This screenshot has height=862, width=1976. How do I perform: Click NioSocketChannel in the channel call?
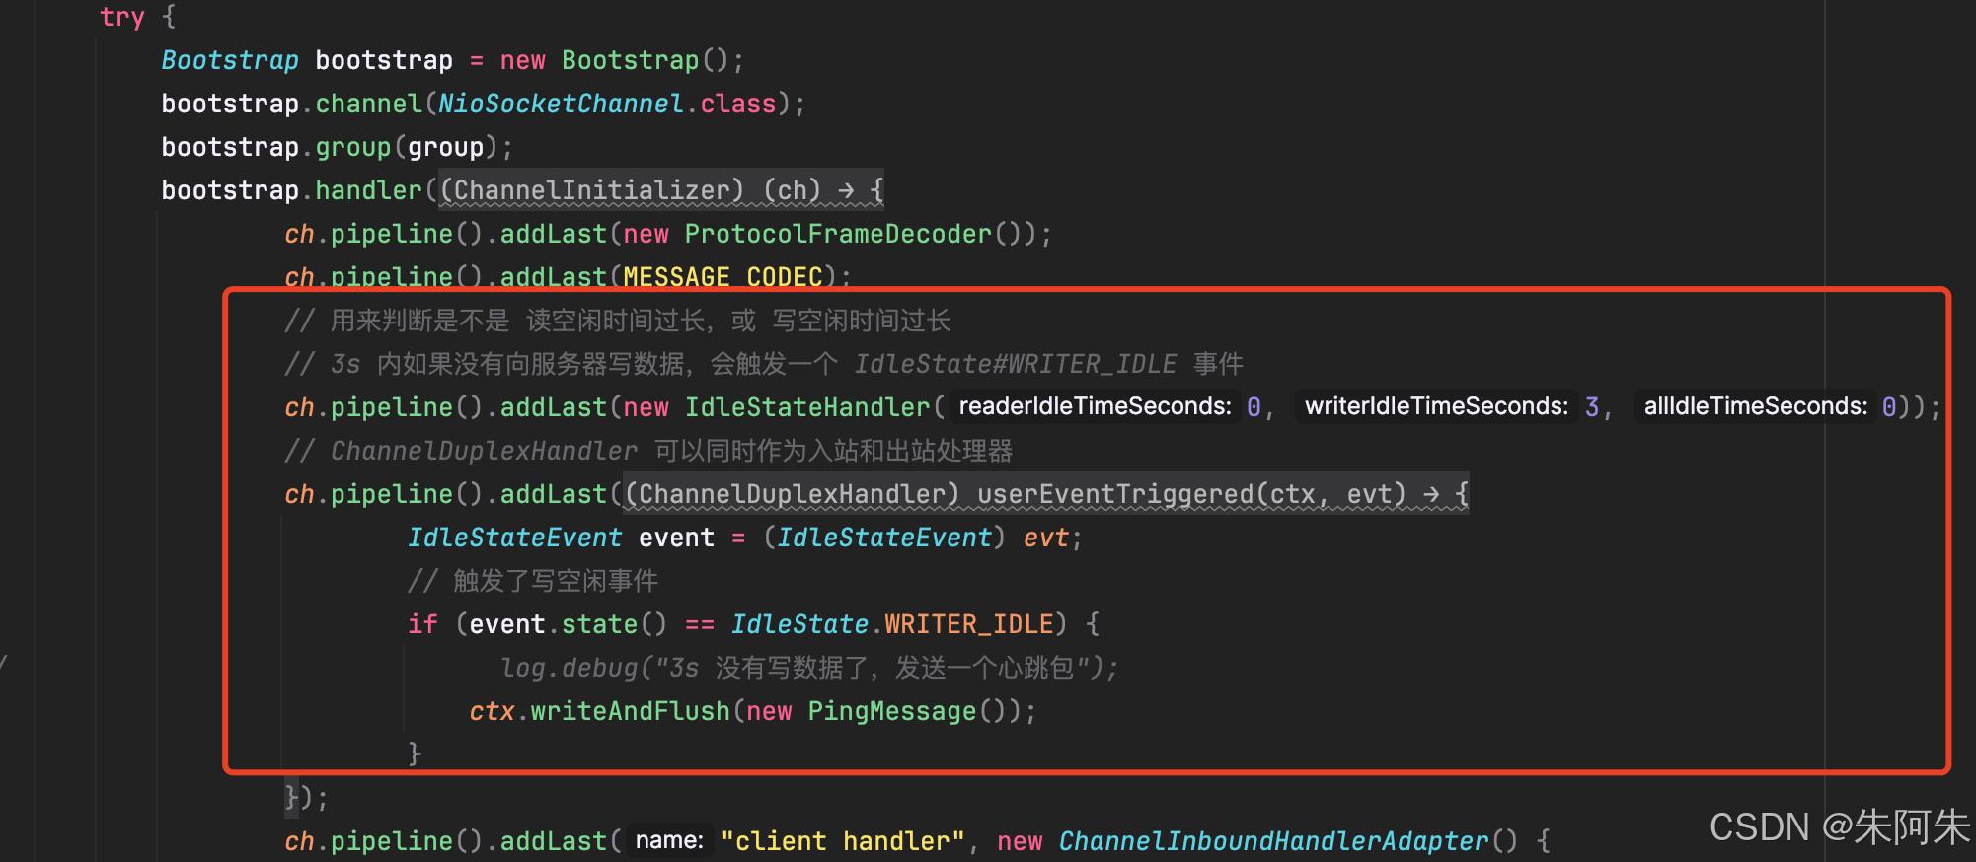tap(561, 104)
